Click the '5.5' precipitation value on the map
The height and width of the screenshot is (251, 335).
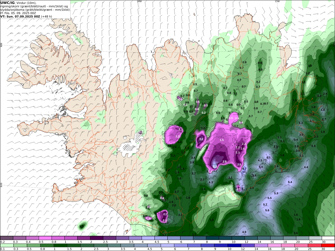click(x=270, y=198)
